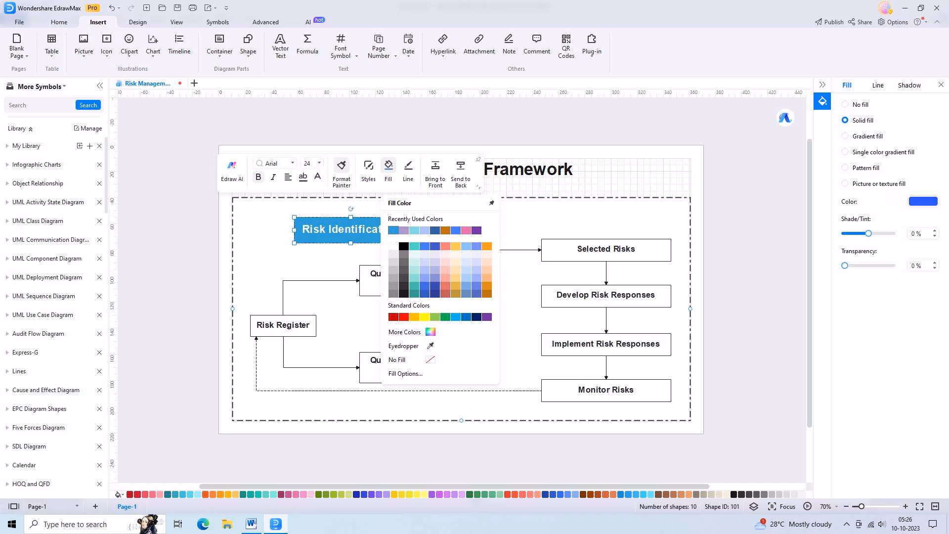Click the blue Color swatch in Fill panel
Screen dimensions: 949x534
coord(923,201)
